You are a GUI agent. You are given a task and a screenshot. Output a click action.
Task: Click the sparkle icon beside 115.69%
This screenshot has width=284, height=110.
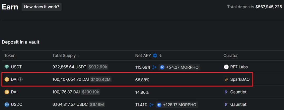tap(154, 67)
